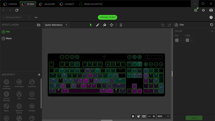
Task: Redo the last action
Action: [169, 25]
